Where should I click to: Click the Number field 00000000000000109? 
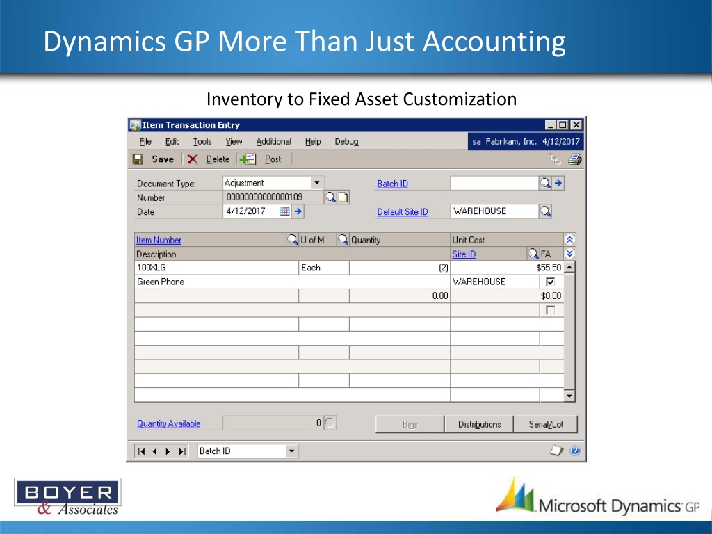tap(273, 197)
